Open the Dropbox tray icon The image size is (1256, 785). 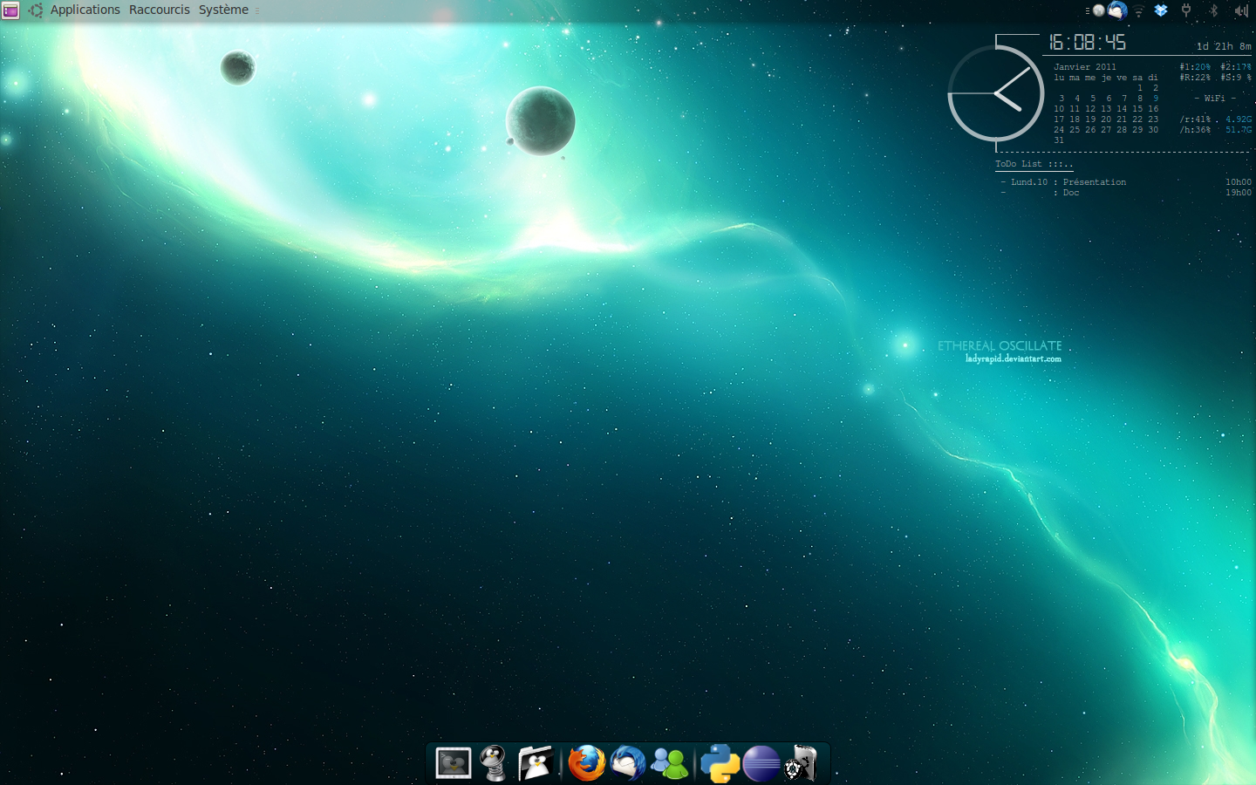[1161, 10]
